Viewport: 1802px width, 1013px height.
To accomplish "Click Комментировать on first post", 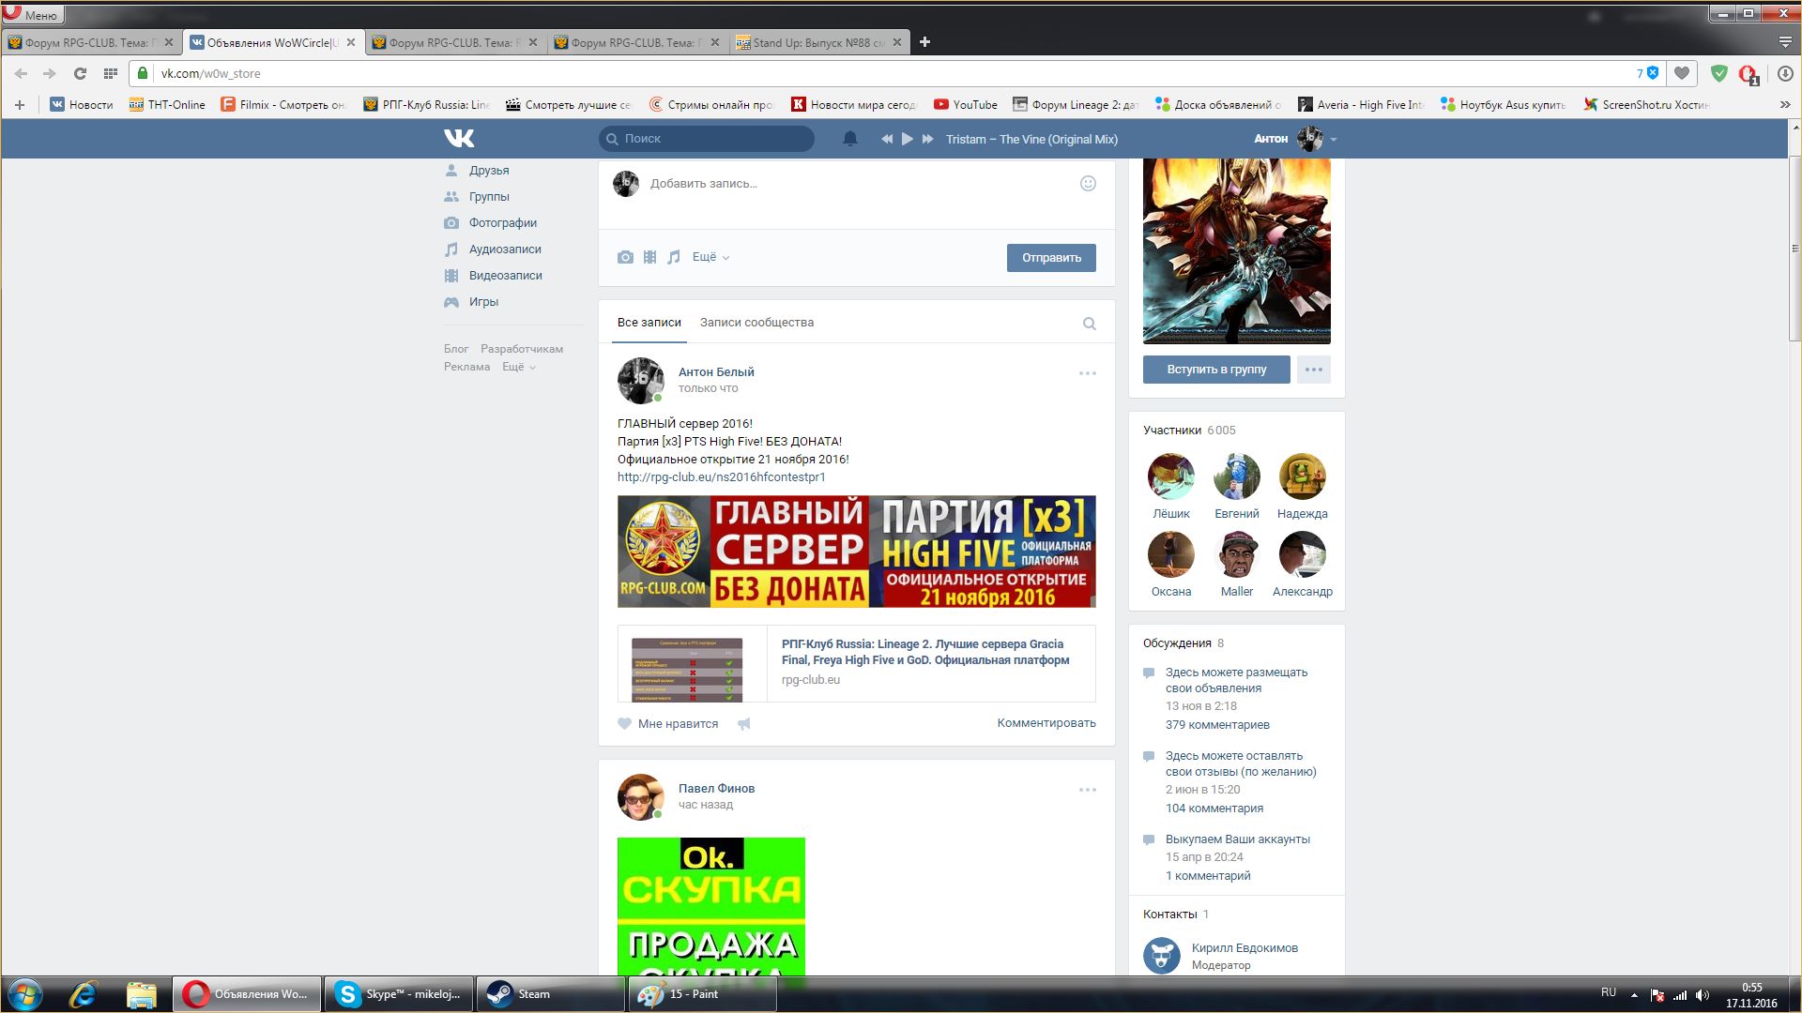I will point(1046,723).
